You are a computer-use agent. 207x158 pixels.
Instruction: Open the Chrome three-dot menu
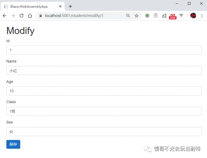tap(202, 16)
